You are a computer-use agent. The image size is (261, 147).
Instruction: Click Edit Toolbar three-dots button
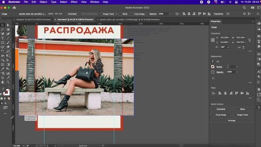[5, 114]
